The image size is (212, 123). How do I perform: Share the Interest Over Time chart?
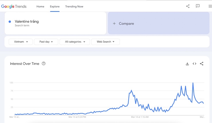202,64
